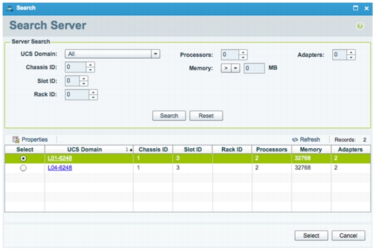
Task: Close the Search dialog with X
Action: click(x=367, y=8)
